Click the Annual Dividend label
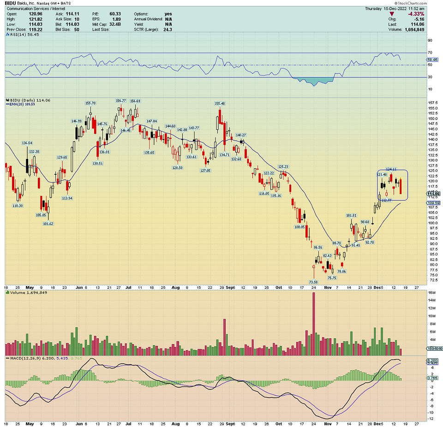Image resolution: width=443 pixels, height=427 pixels. [x=148, y=19]
